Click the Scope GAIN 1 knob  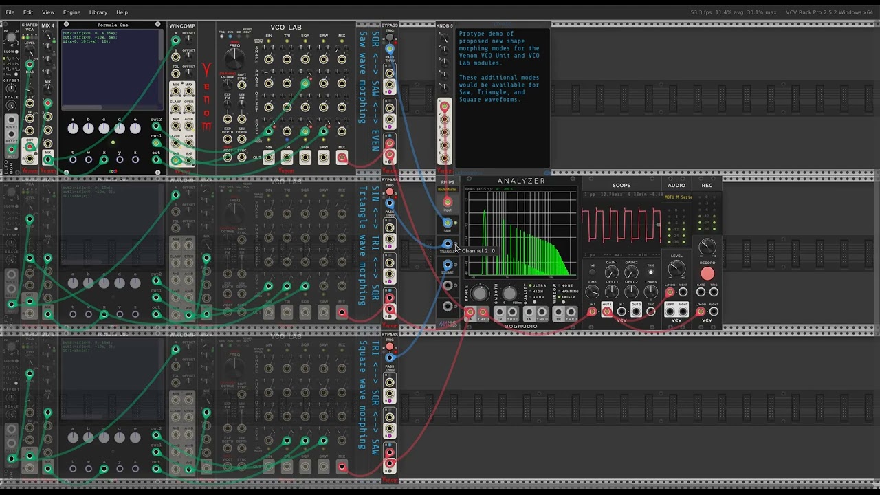(612, 272)
